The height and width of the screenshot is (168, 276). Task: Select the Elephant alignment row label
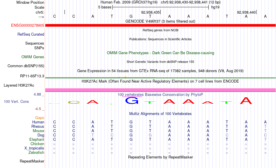pos(37,139)
